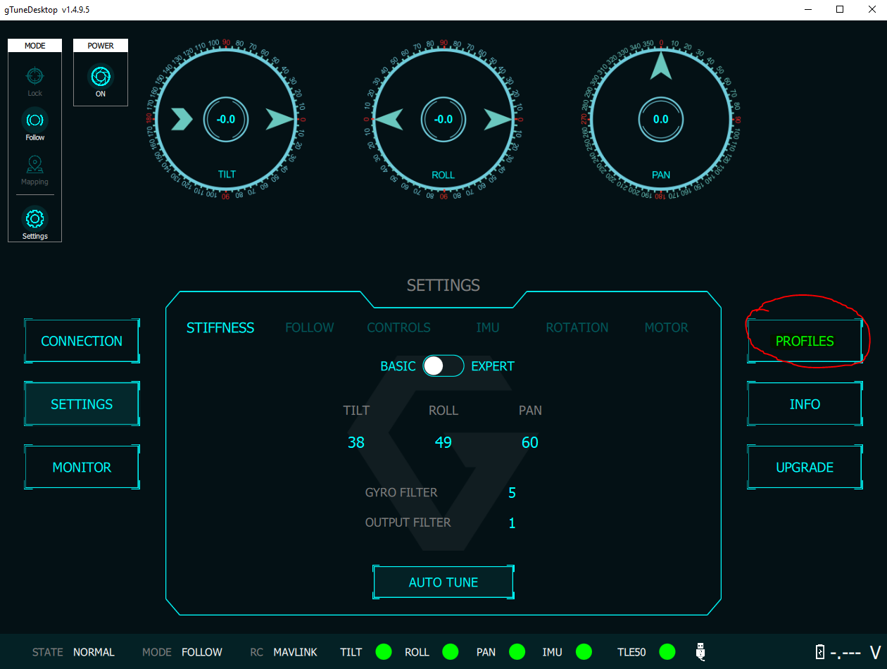Open the PROFILES section
The width and height of the screenshot is (887, 669).
(x=805, y=341)
